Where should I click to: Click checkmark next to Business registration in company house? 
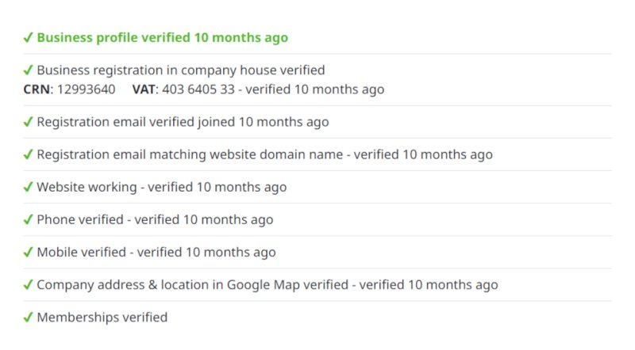point(28,70)
